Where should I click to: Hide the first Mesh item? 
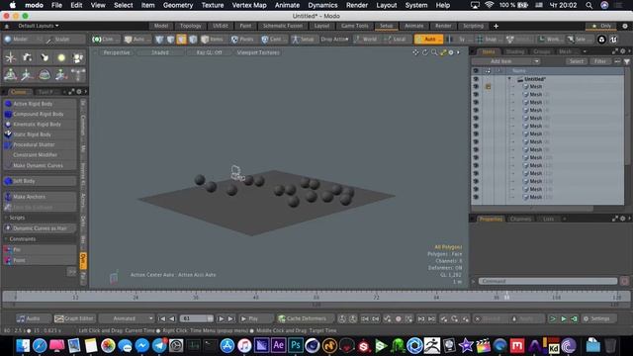coord(476,86)
